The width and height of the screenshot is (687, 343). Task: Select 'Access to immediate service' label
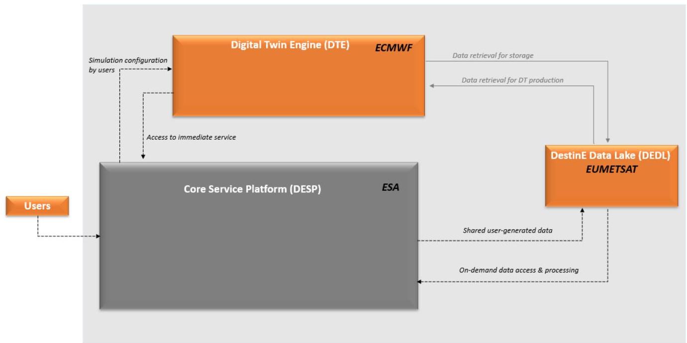[191, 137]
